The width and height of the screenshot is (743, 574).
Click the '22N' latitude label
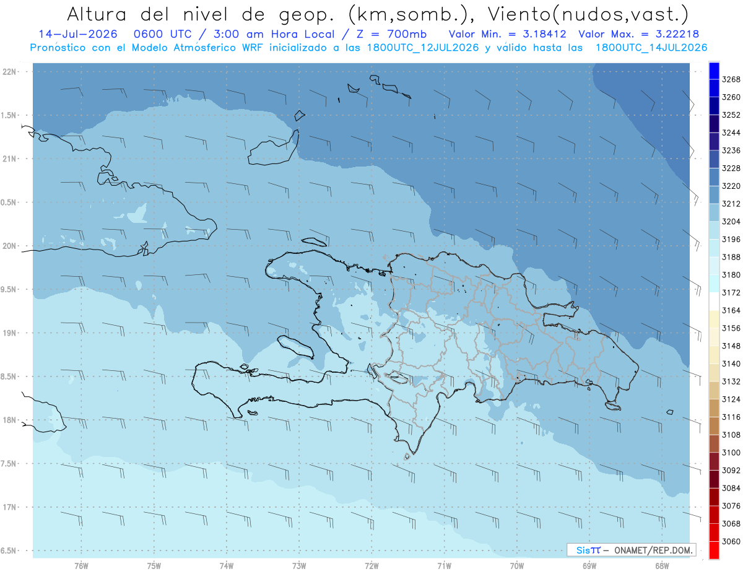10,72
